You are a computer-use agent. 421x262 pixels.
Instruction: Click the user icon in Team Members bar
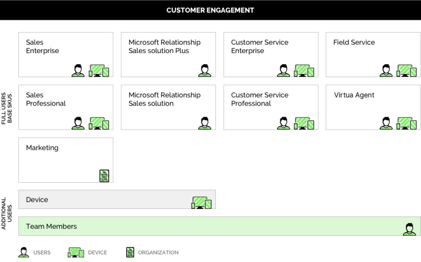409,229
